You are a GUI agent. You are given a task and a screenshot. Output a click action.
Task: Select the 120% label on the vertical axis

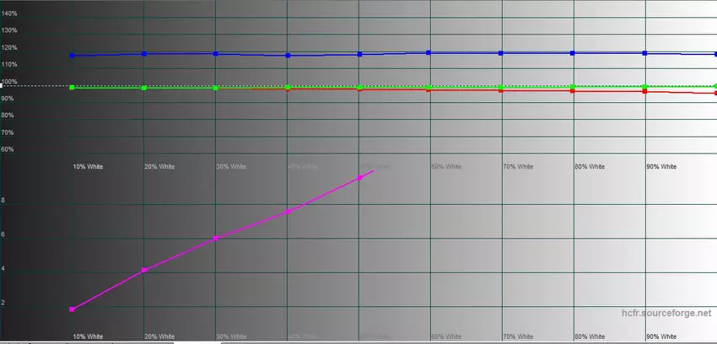coord(9,46)
